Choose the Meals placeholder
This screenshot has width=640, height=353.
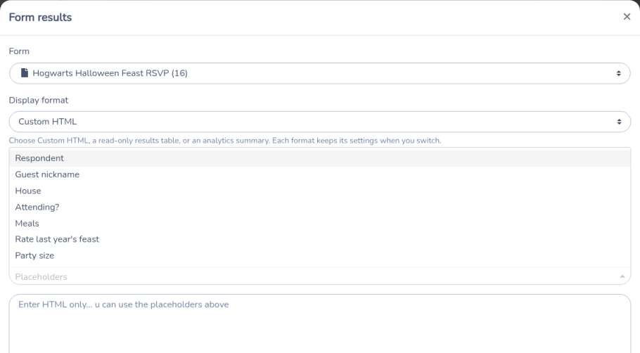coord(319,223)
